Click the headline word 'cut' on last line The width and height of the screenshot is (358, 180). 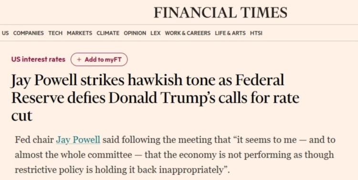[x=21, y=116]
